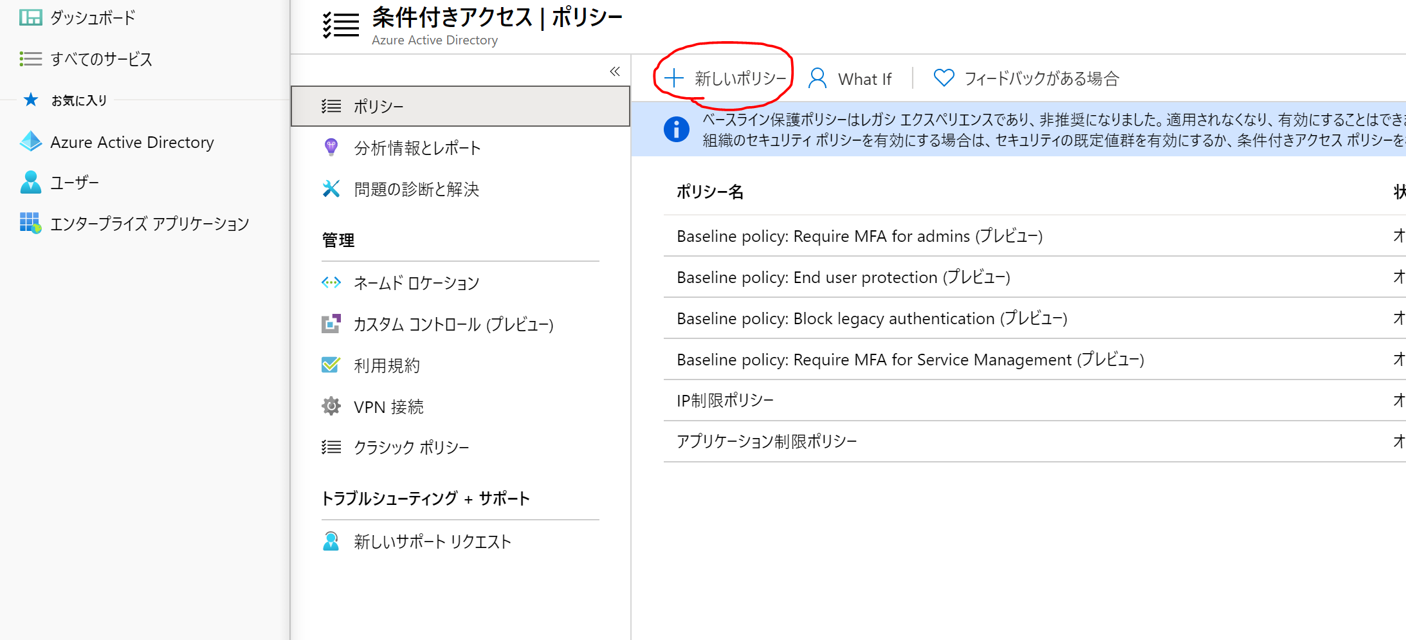Viewport: 1406px width, 640px height.
Task: Open ダッシュボード from the left navigation
Action: (x=93, y=17)
